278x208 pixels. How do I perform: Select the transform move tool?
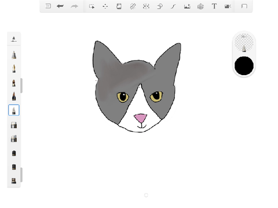[x=105, y=6]
